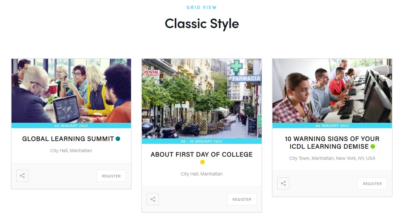Click green dot after ICDL Learning Demise
The image size is (406, 218).
click(372, 146)
